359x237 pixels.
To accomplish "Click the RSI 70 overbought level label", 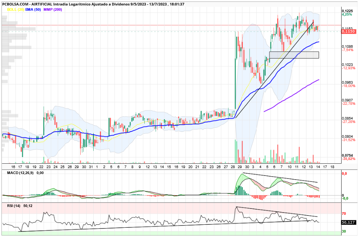I will [344, 214].
